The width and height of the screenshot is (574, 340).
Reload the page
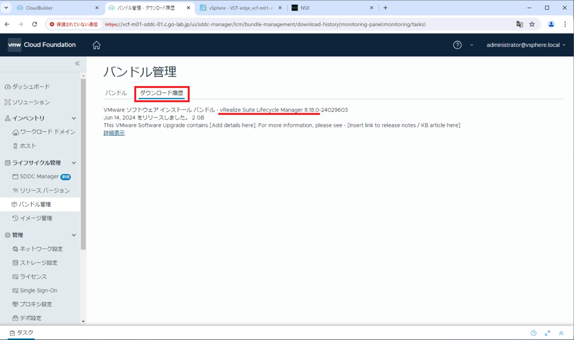pyautogui.click(x=34, y=24)
